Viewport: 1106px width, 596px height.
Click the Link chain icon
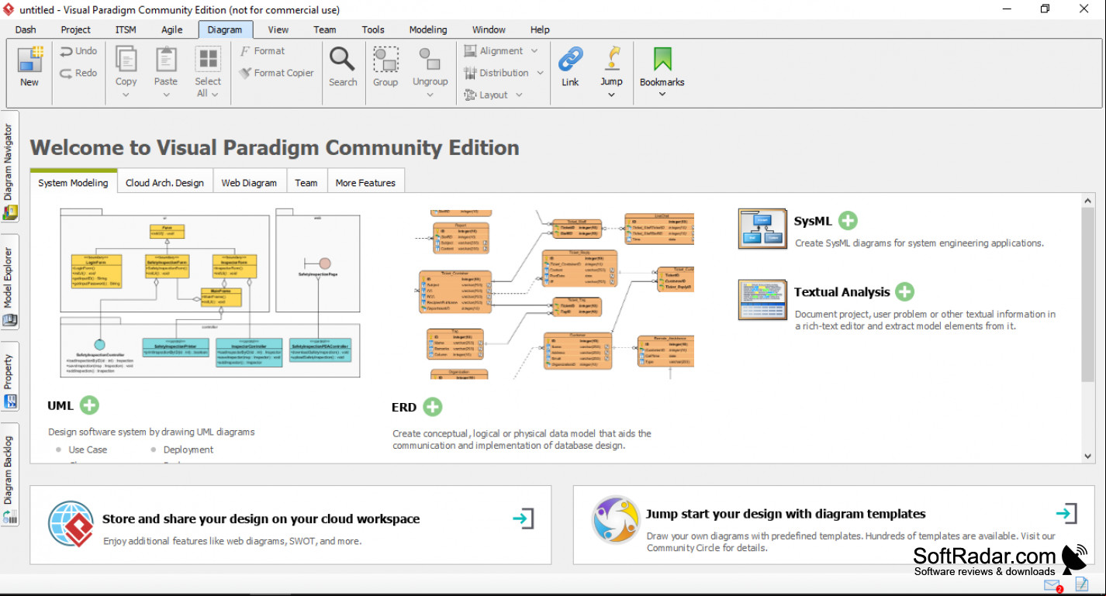(570, 59)
